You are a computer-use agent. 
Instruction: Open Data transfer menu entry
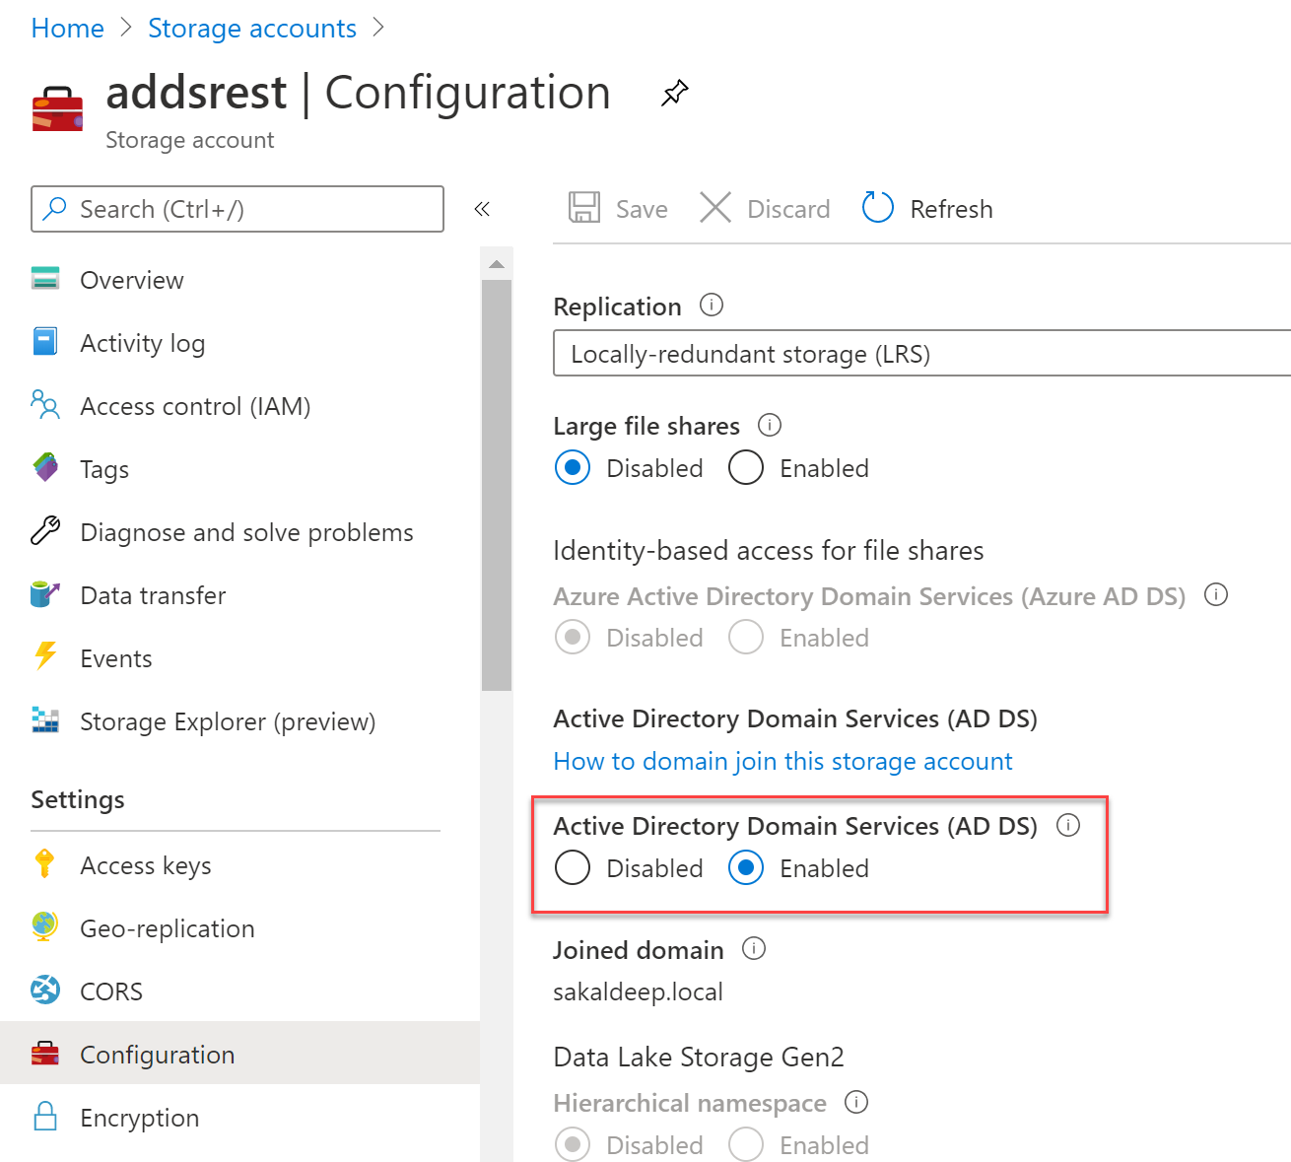(x=239, y=595)
